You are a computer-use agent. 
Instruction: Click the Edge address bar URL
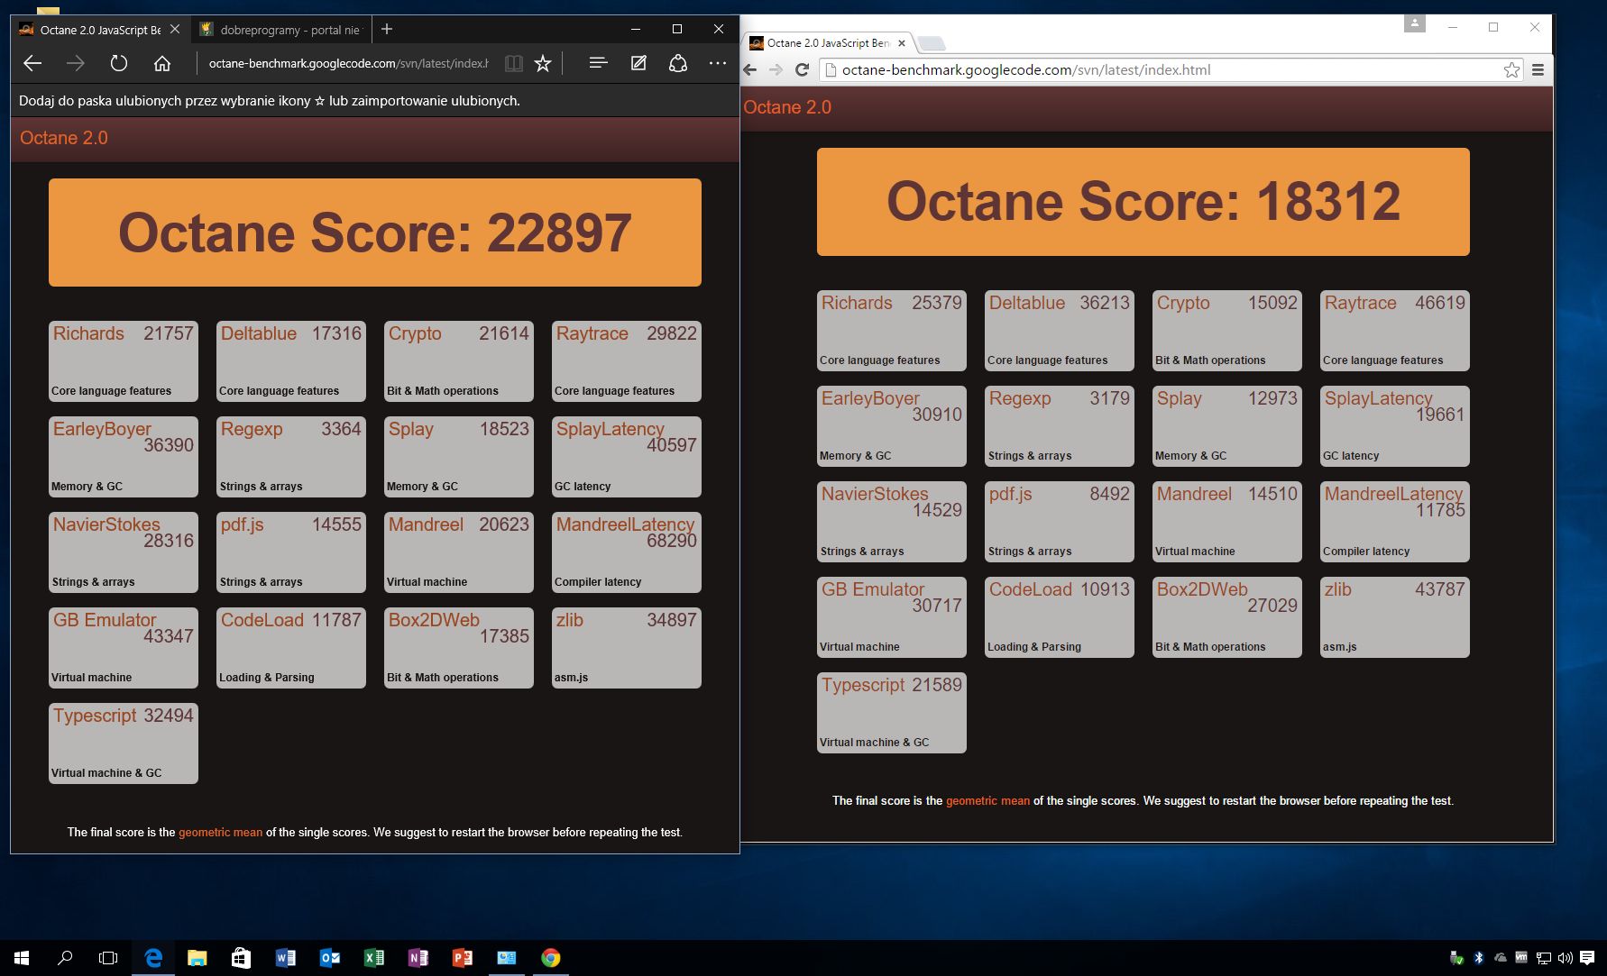348,63
